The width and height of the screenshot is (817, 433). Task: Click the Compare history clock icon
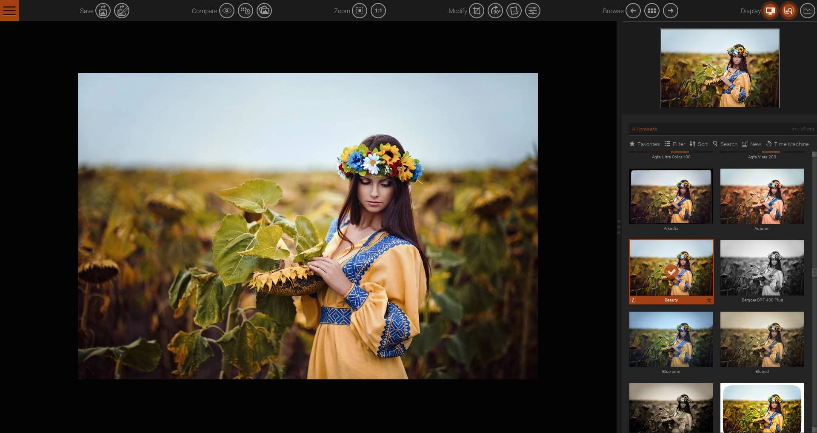pyautogui.click(x=246, y=11)
